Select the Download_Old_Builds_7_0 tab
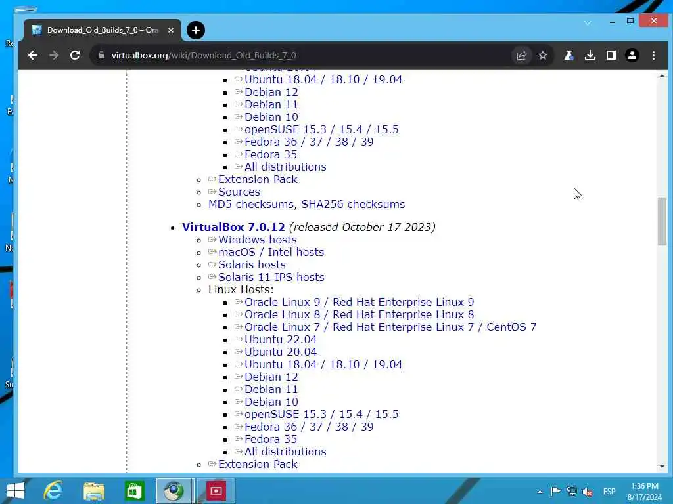Image resolution: width=673 pixels, height=504 pixels. (x=102, y=30)
